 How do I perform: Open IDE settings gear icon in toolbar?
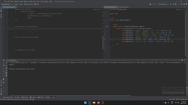tap(184, 4)
